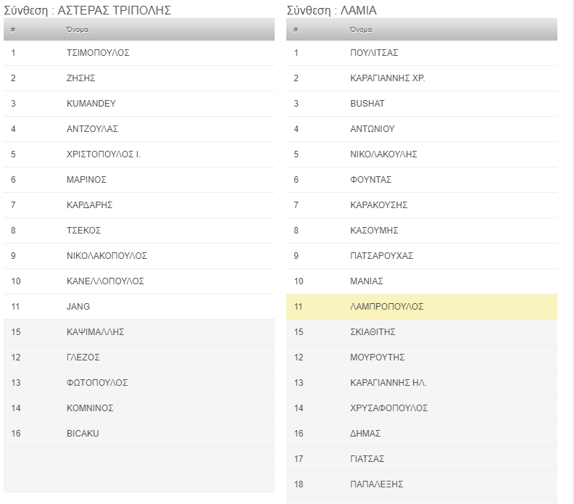Select player ΤΣΙΜΟΠΟΥΛΟΣ row
Screen dimensions: 574x504
98,53
